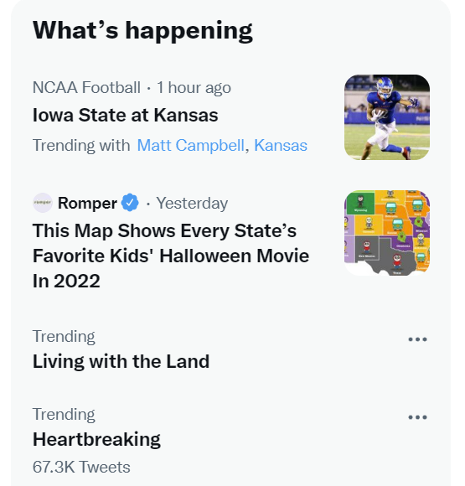The width and height of the screenshot is (465, 486).
Task: Click the Romper verified badge icon
Action: click(130, 203)
